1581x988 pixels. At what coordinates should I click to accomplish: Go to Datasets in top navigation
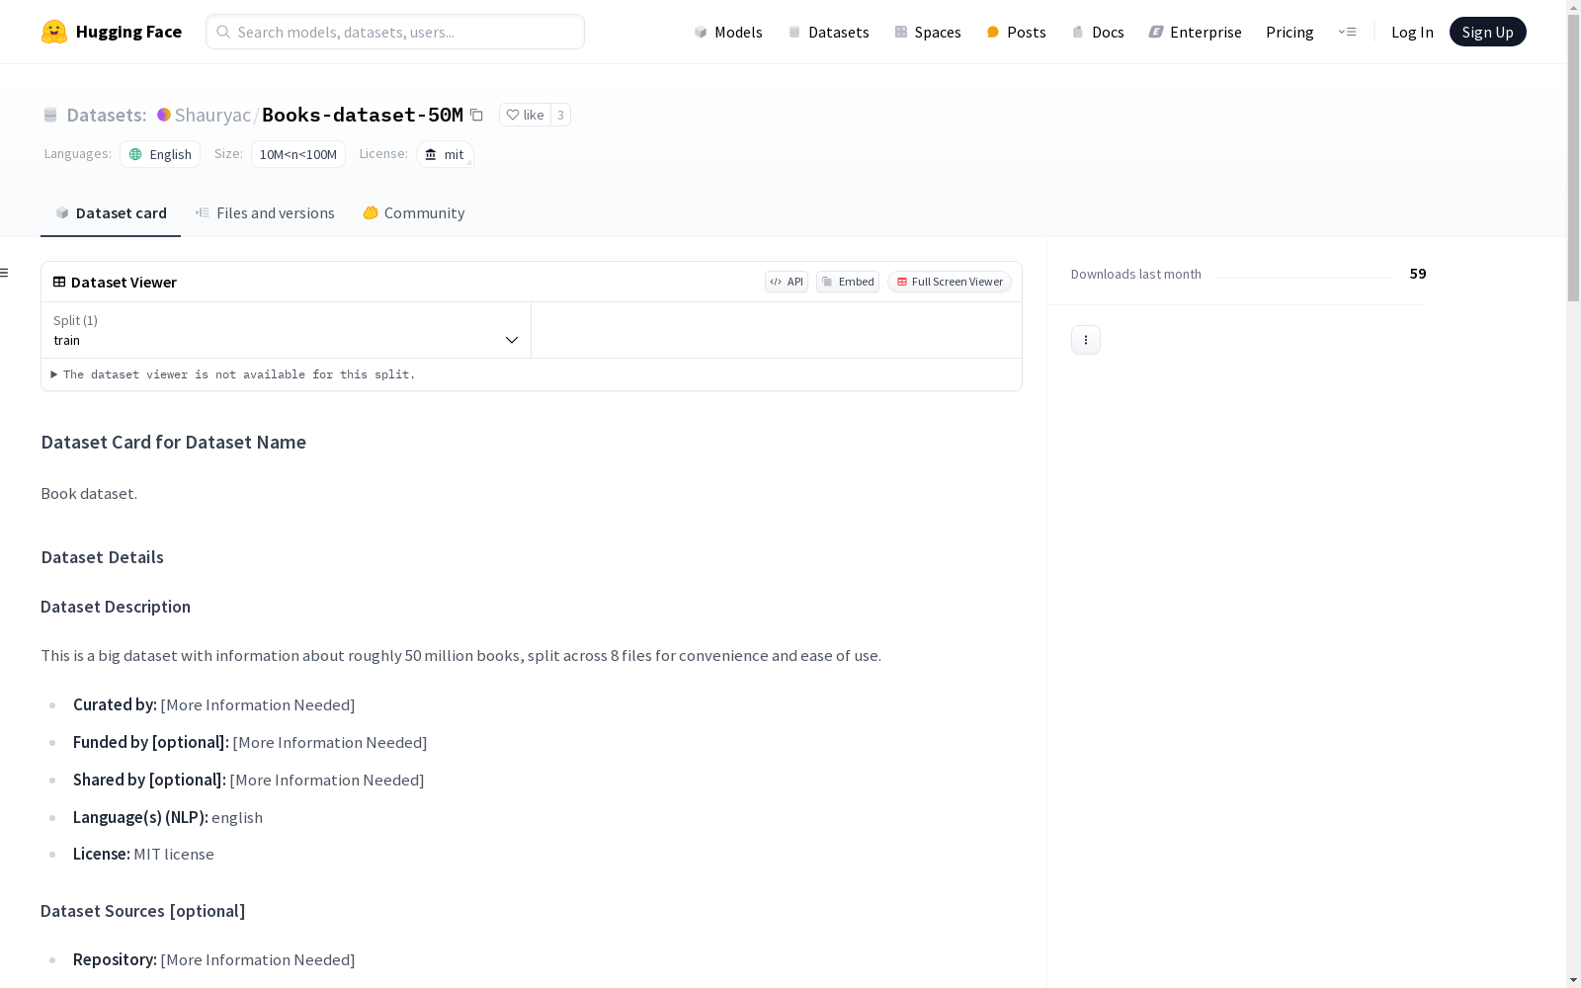828,32
